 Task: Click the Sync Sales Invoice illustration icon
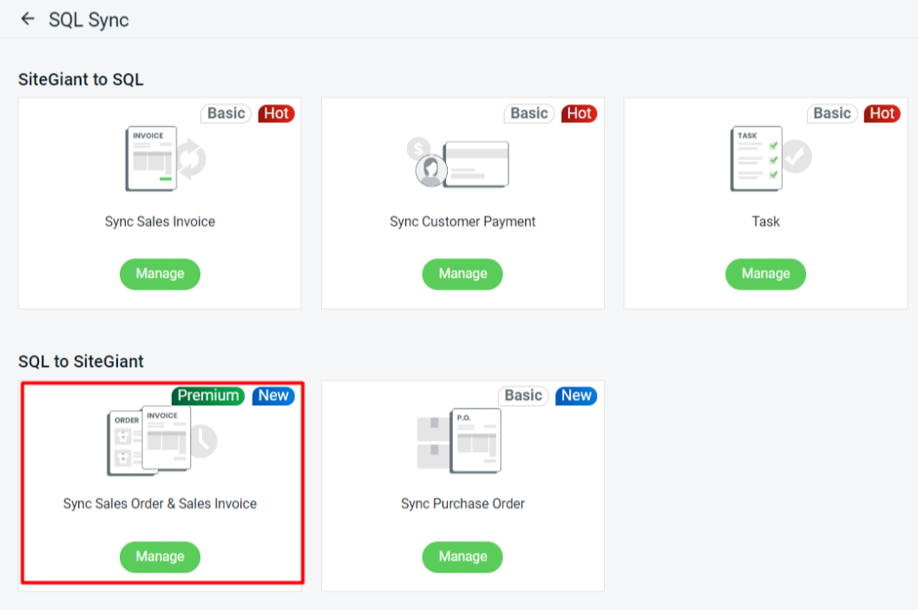point(165,159)
